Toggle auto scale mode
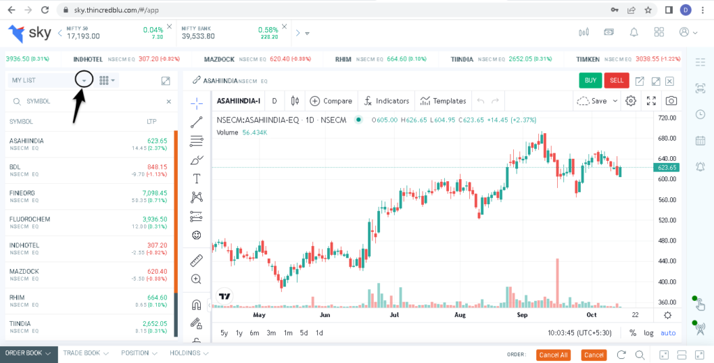This screenshot has height=363, width=714. tap(668, 333)
